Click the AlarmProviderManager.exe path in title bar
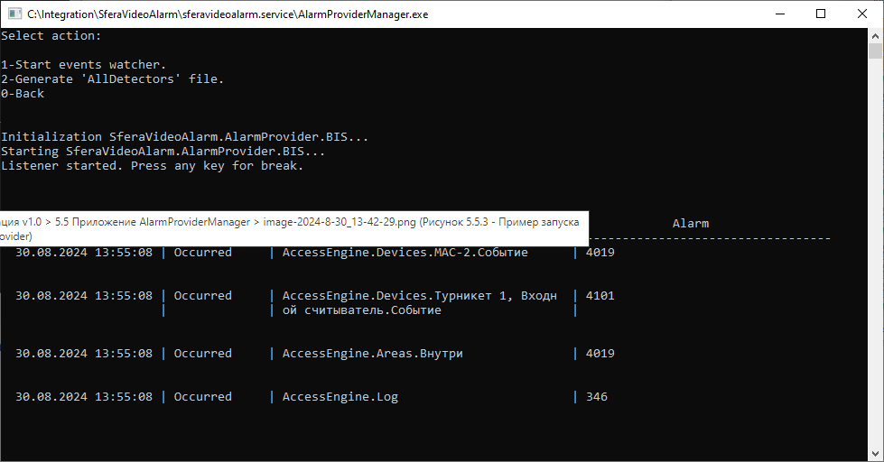The height and width of the screenshot is (462, 884). coord(228,14)
